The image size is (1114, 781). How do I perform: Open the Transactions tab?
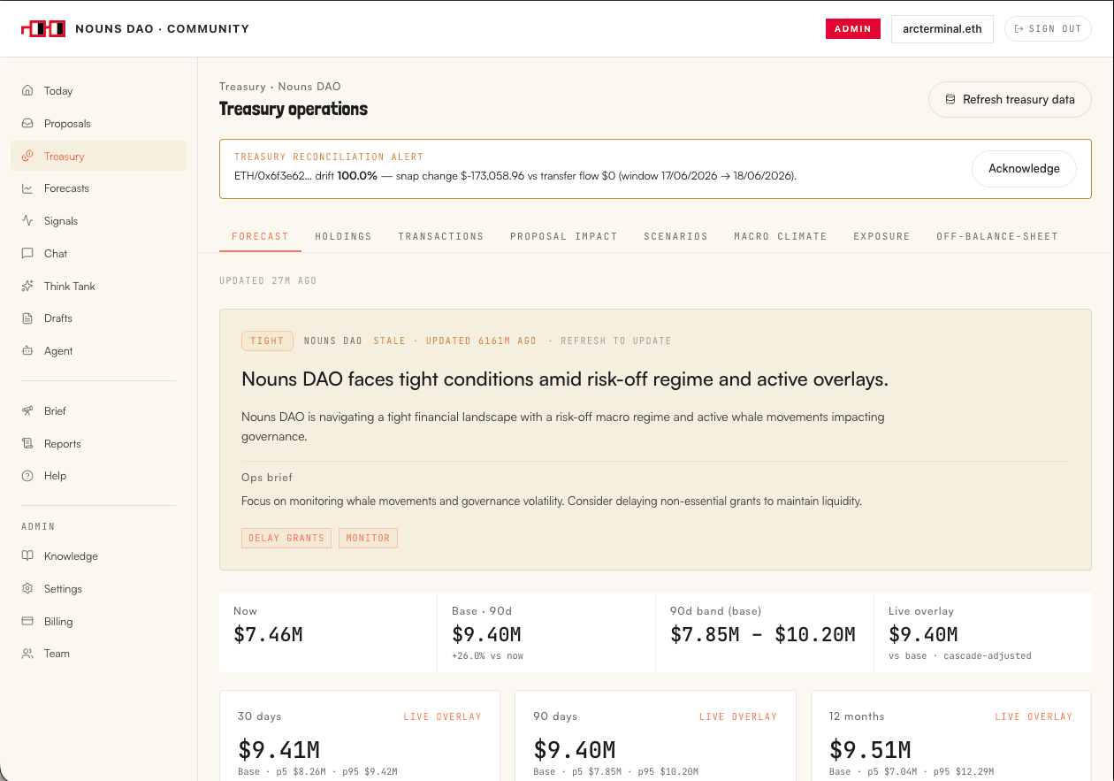pos(440,236)
